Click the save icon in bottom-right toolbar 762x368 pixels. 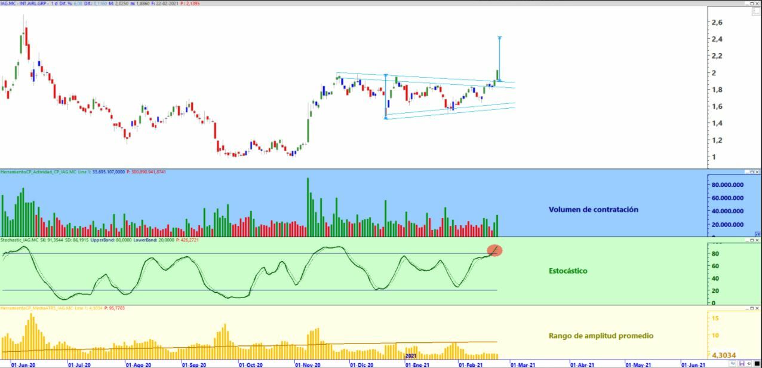pyautogui.click(x=742, y=363)
